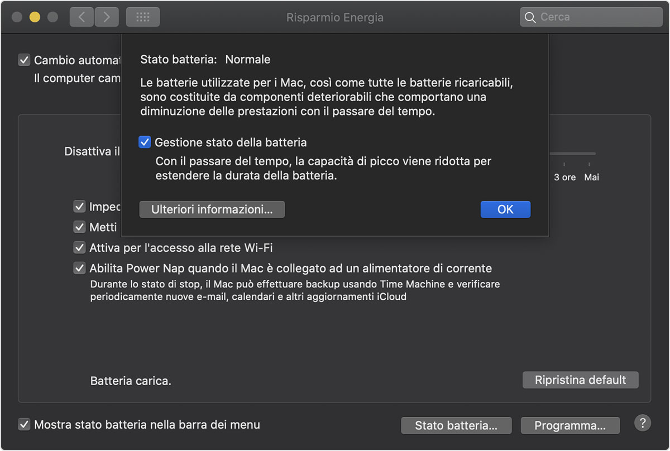This screenshot has height=451, width=670.
Task: Open Ulteriori informazioni...
Action: click(x=212, y=209)
